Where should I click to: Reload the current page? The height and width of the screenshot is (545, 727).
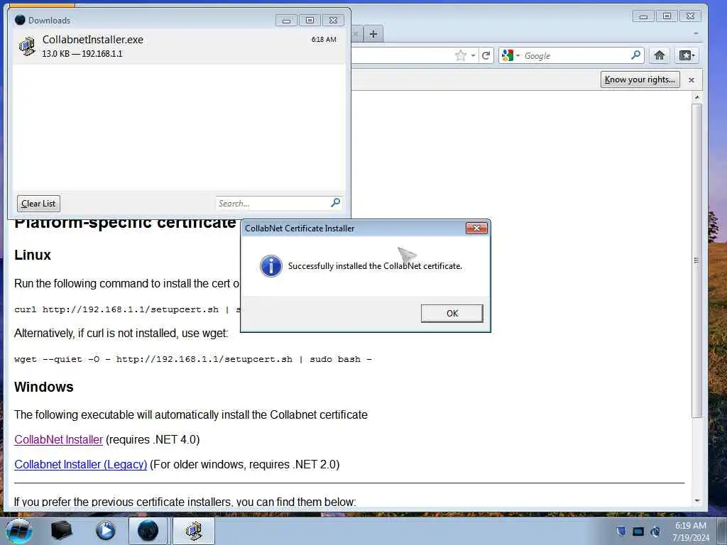[486, 55]
